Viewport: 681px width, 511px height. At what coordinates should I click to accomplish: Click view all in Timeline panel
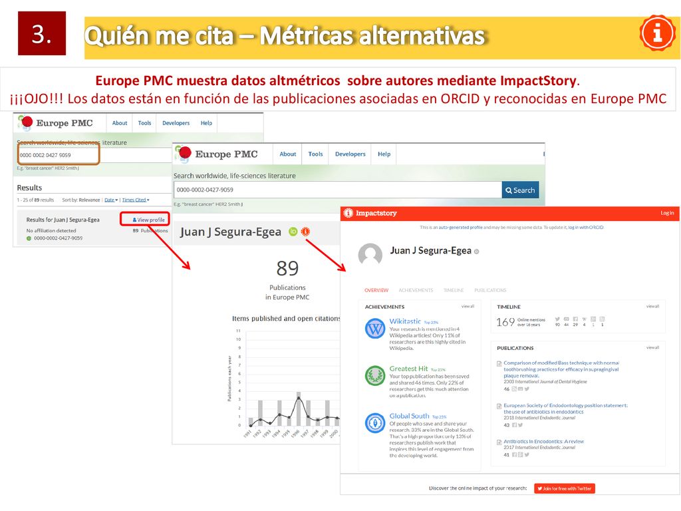click(653, 306)
